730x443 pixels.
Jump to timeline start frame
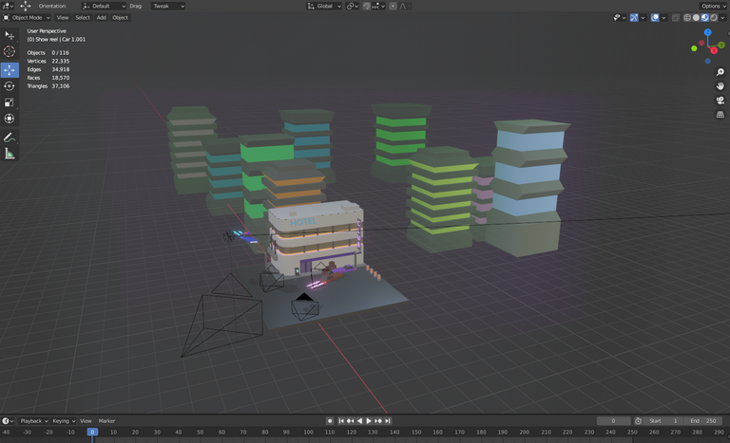point(341,420)
